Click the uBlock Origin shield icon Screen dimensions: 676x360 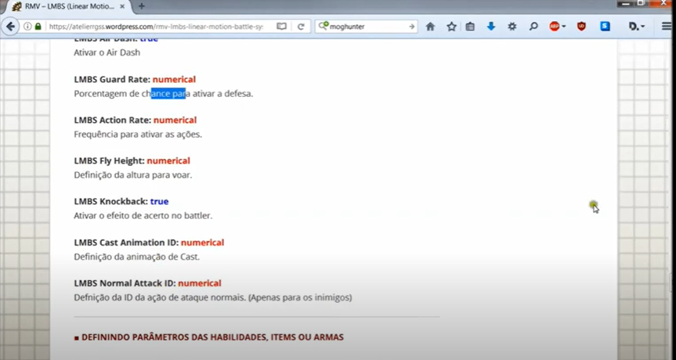[581, 27]
